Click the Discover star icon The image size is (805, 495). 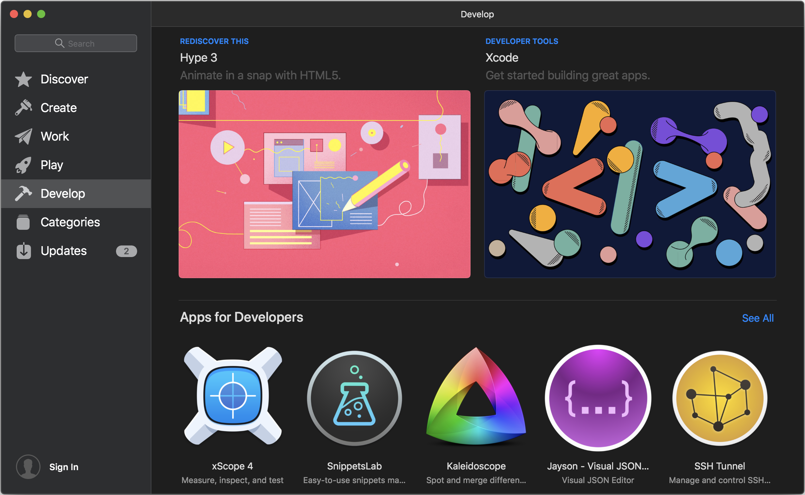(23, 79)
